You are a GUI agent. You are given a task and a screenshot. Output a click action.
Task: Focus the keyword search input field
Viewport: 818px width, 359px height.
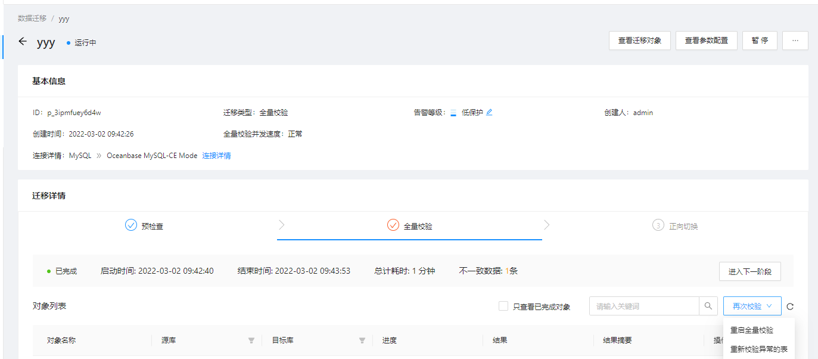click(x=643, y=306)
